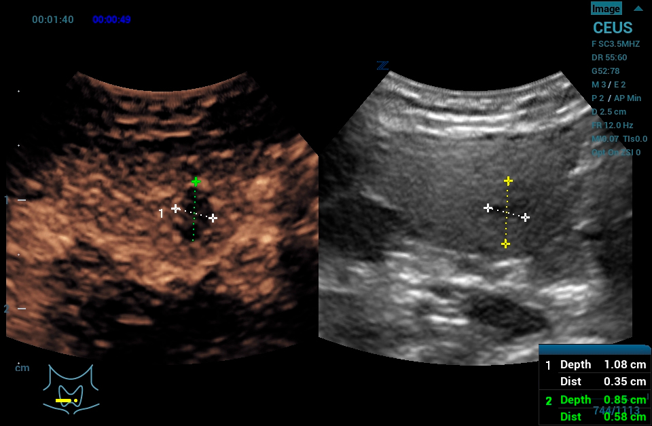
Task: Select measurement 1 Depth 1.08 cm row
Action: point(595,364)
